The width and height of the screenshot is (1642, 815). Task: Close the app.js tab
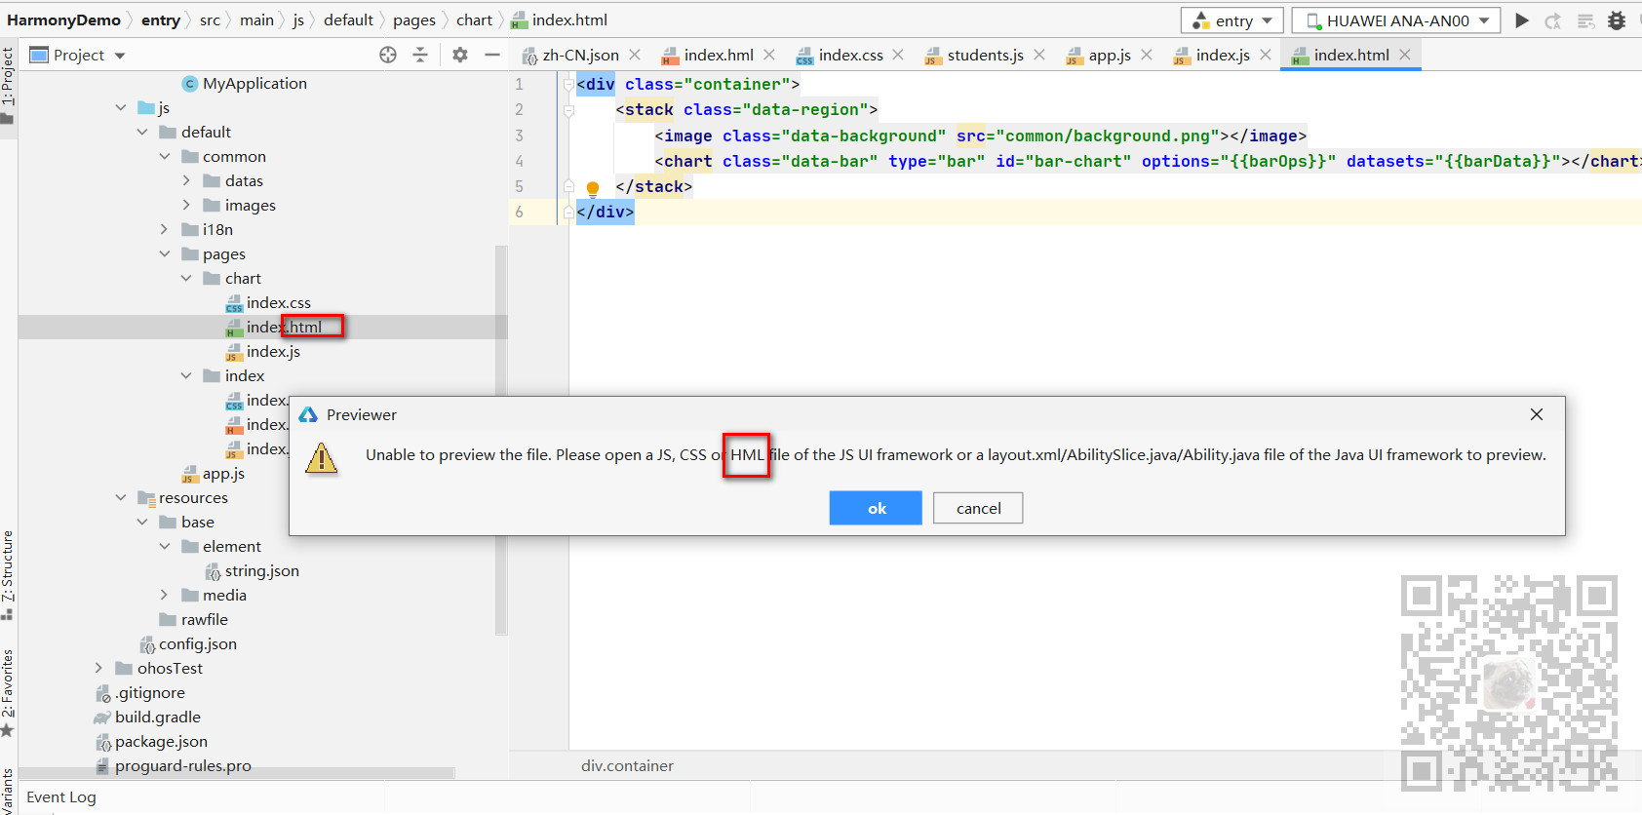[x=1147, y=55]
